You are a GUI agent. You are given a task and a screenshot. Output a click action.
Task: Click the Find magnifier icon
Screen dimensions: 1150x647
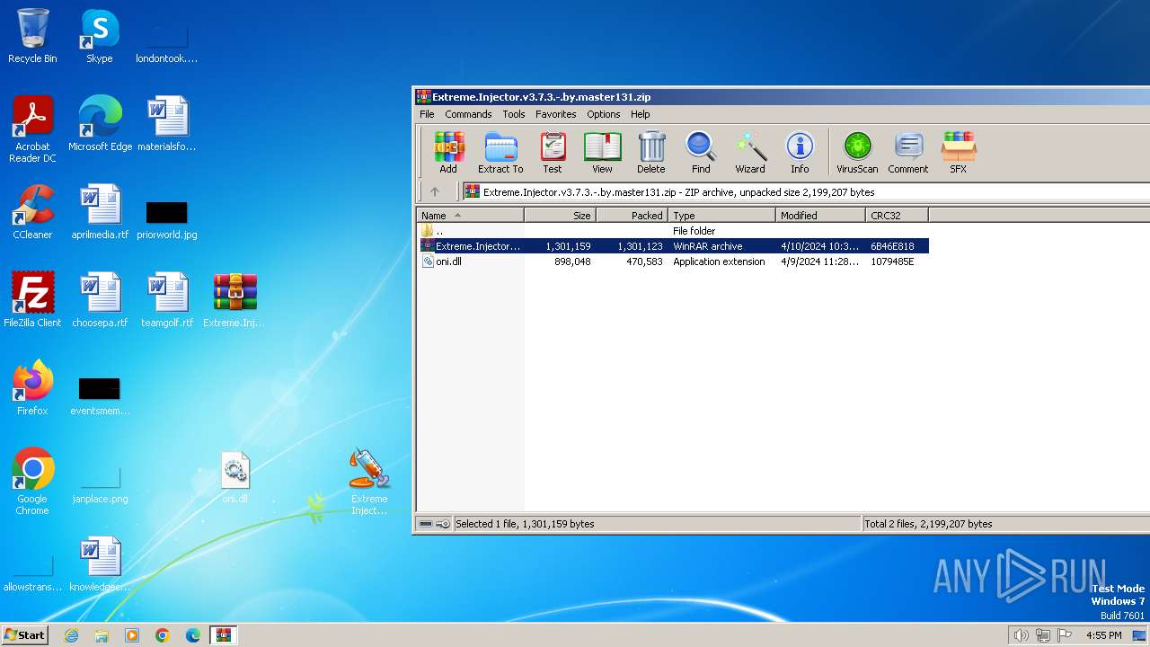pos(701,152)
